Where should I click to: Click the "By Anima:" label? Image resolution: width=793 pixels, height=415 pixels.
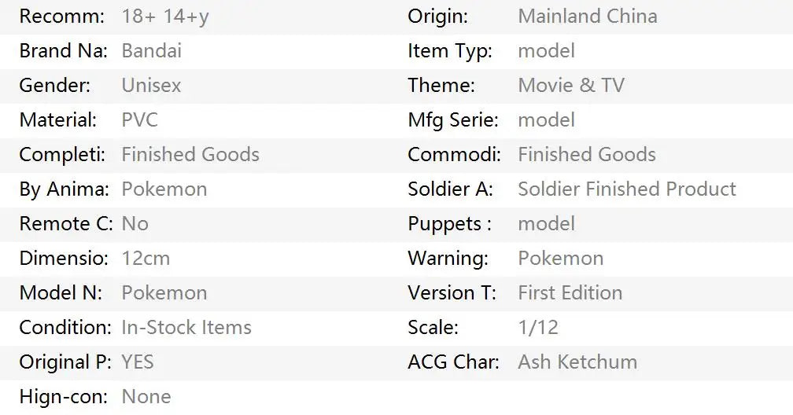pos(63,189)
